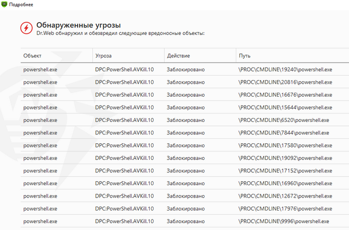This screenshot has width=349, height=230.
Task: Click the Действие column header
Action: coord(178,56)
